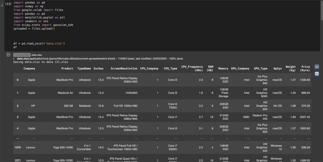
Task: Click the 'OpSys' column header
Action: click(277, 68)
